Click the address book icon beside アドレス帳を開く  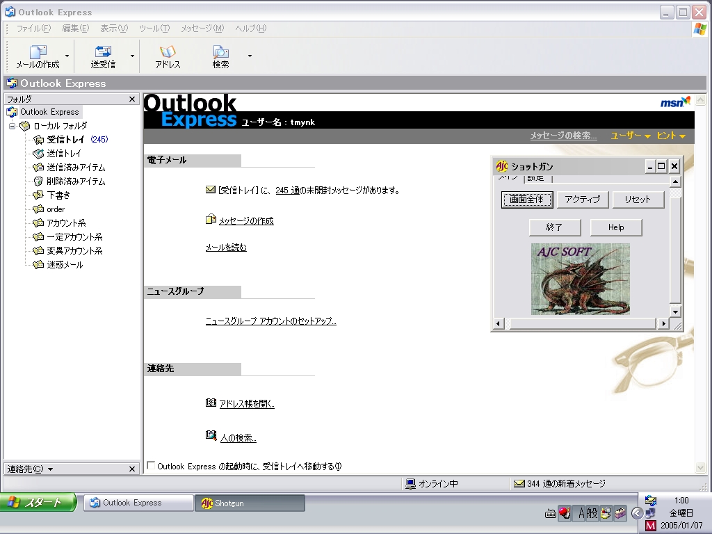(x=211, y=403)
